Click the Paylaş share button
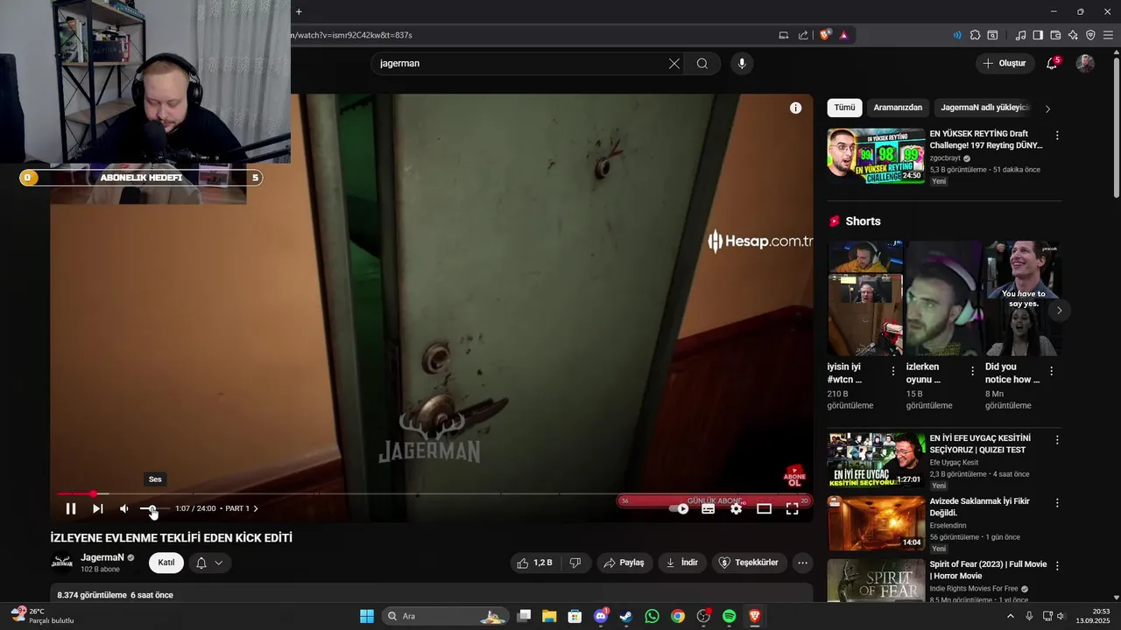The width and height of the screenshot is (1121, 630). [624, 563]
